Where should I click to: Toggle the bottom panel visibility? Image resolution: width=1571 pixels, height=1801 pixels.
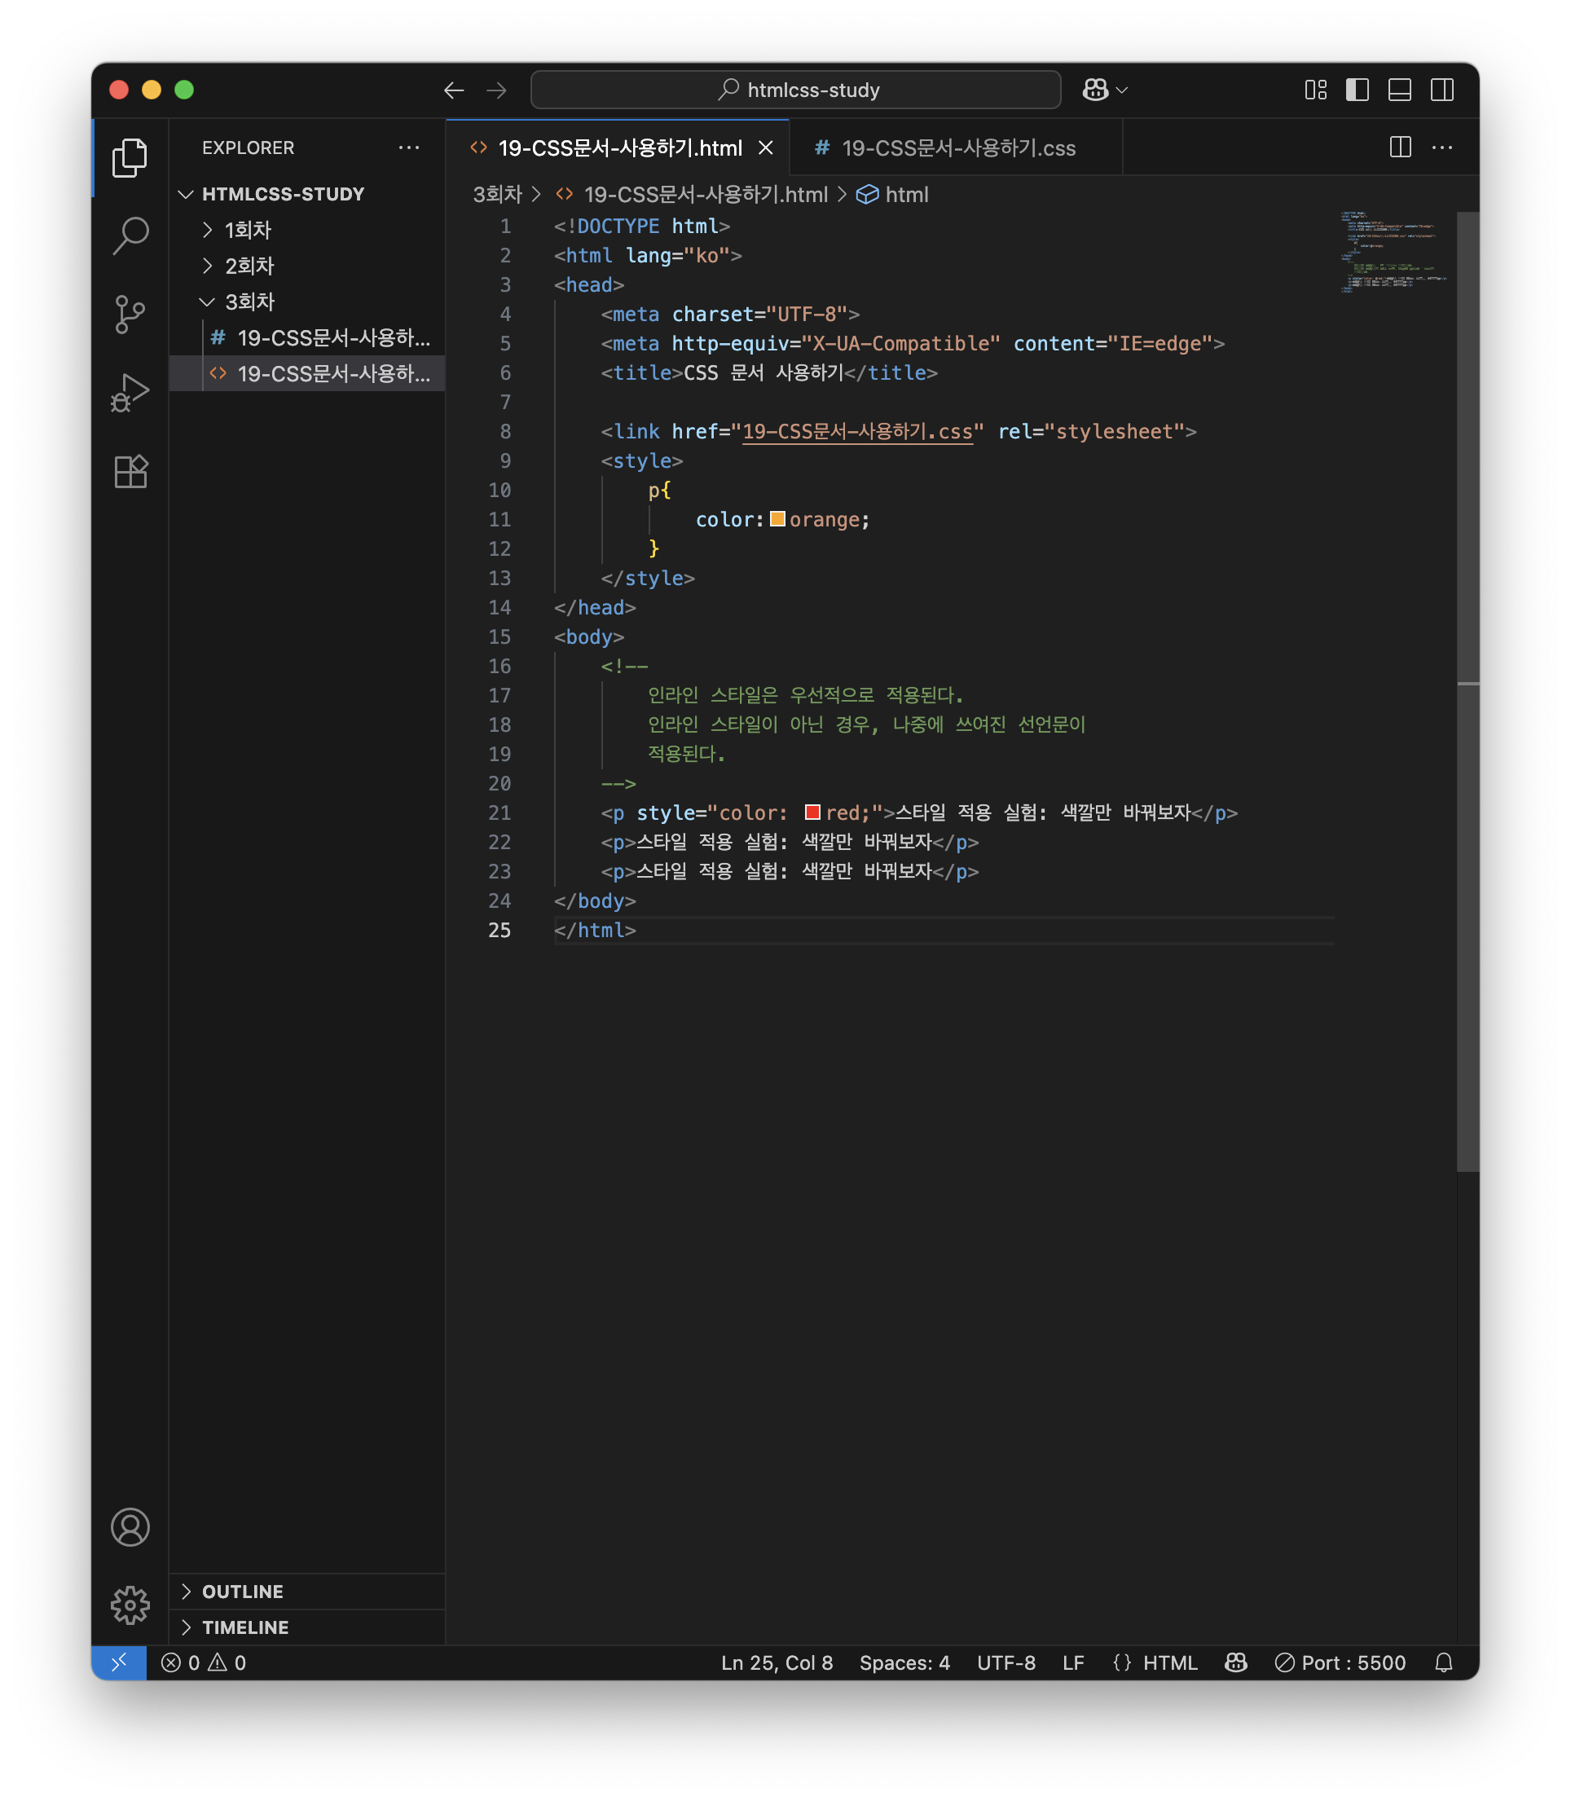(x=1399, y=90)
